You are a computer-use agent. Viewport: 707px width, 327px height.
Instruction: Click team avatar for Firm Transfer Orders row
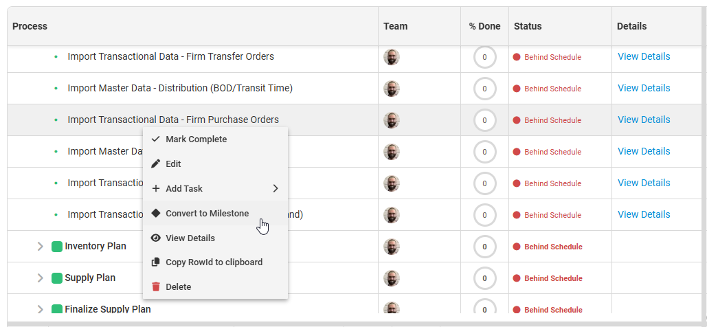(x=391, y=57)
